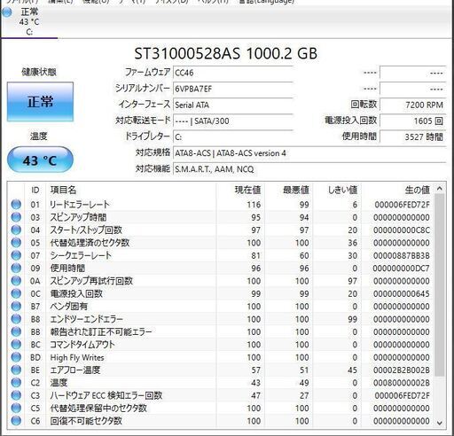Viewport: 454px width, 436px height.
Task: Click the status icon for row 05 代替処理済のセクタ数
Action: tap(16, 243)
